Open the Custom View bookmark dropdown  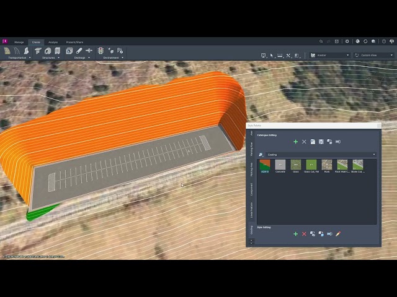373,55
